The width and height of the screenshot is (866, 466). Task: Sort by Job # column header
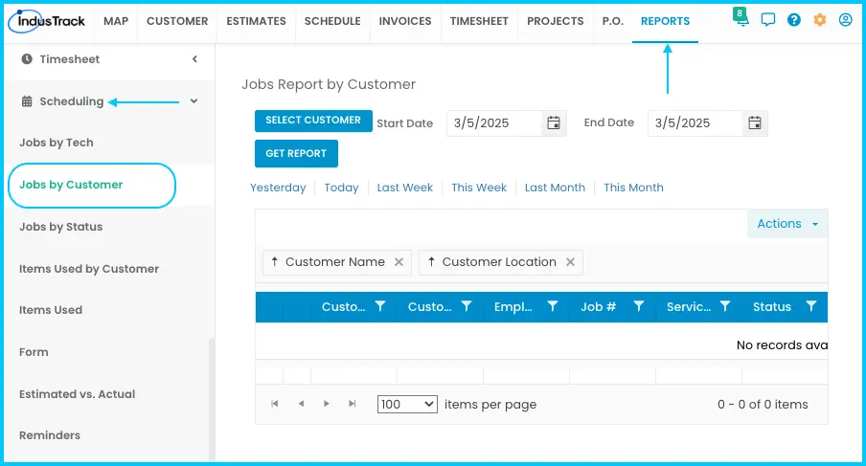click(x=598, y=306)
